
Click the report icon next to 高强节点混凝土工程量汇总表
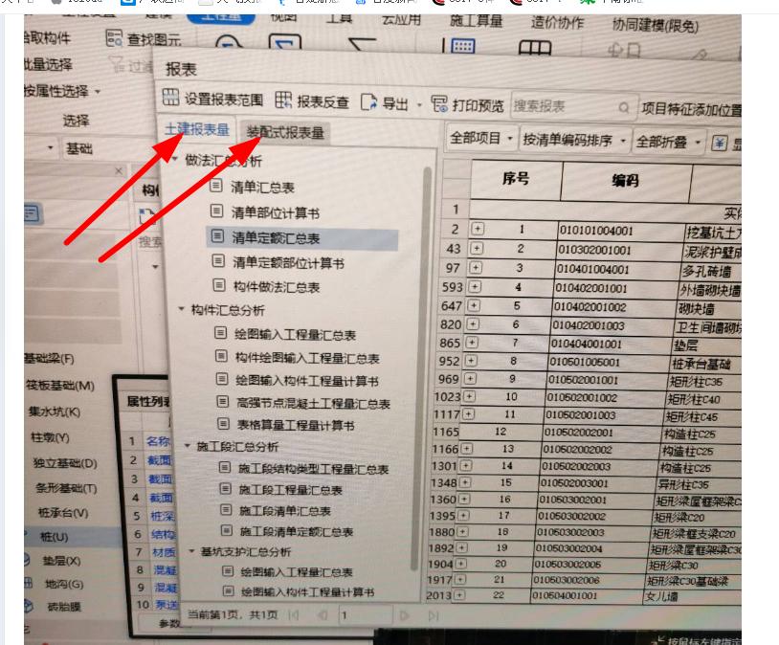point(223,401)
